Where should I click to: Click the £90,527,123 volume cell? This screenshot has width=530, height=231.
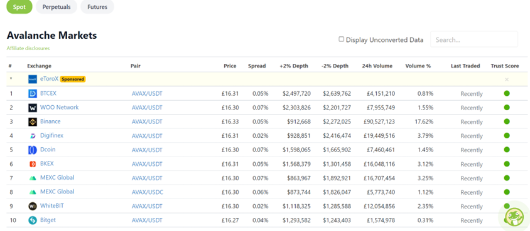[x=379, y=121]
